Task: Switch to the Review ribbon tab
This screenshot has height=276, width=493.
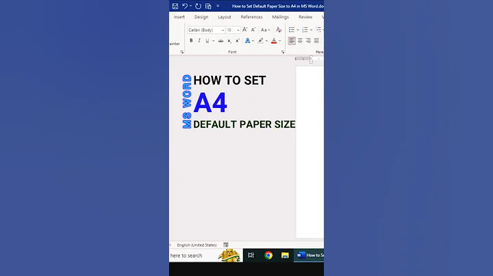Action: (305, 17)
